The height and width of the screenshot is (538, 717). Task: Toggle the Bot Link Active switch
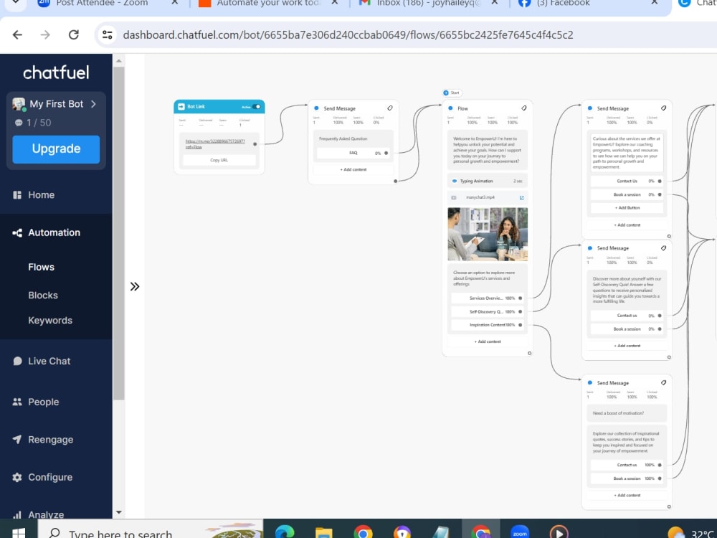(257, 107)
